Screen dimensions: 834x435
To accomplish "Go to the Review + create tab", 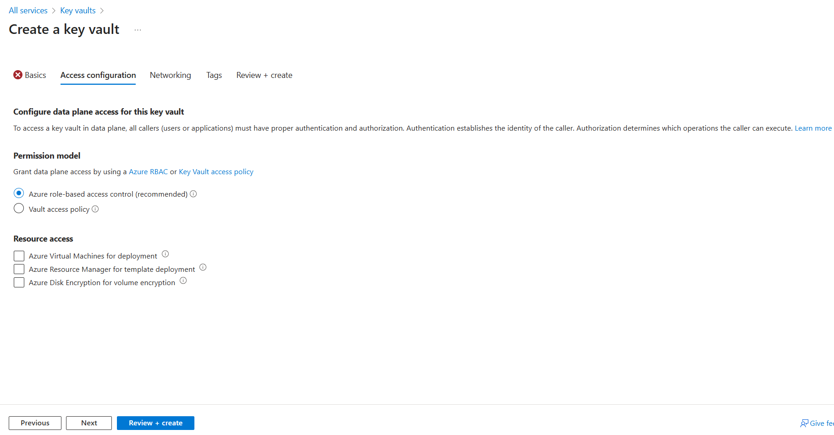I will [x=264, y=75].
